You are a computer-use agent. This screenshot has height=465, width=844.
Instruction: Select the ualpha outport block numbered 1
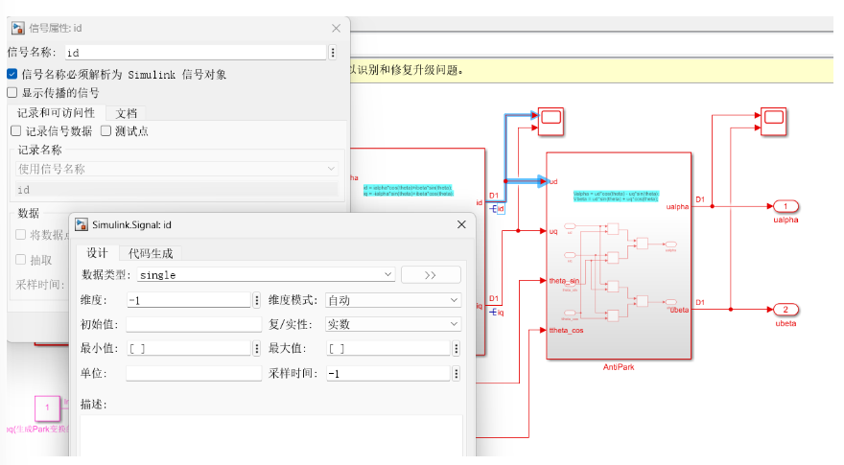(785, 206)
